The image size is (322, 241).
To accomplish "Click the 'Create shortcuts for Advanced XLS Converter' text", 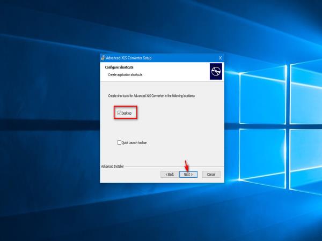I will point(151,96).
